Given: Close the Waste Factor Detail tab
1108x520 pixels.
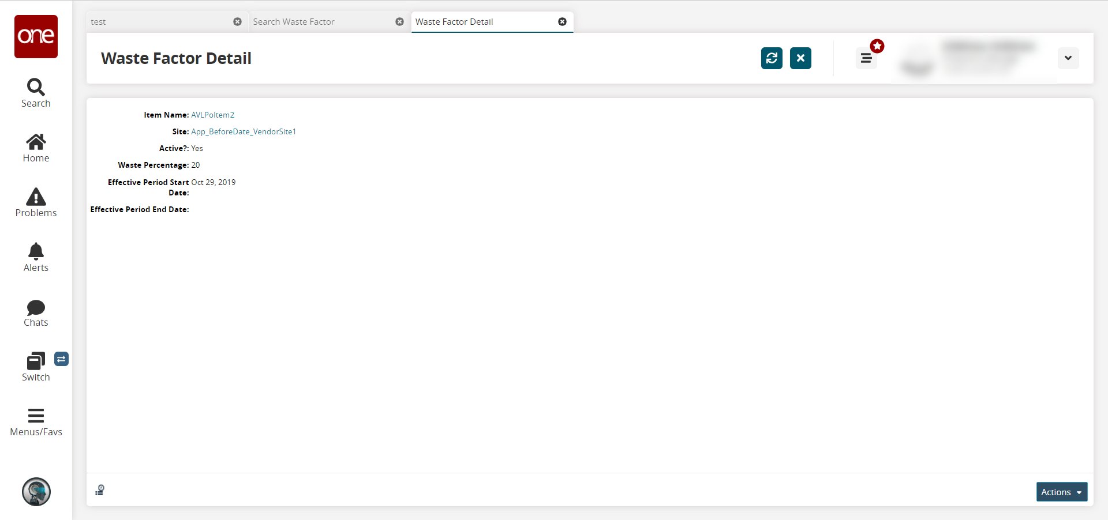Looking at the screenshot, I should click(x=562, y=22).
